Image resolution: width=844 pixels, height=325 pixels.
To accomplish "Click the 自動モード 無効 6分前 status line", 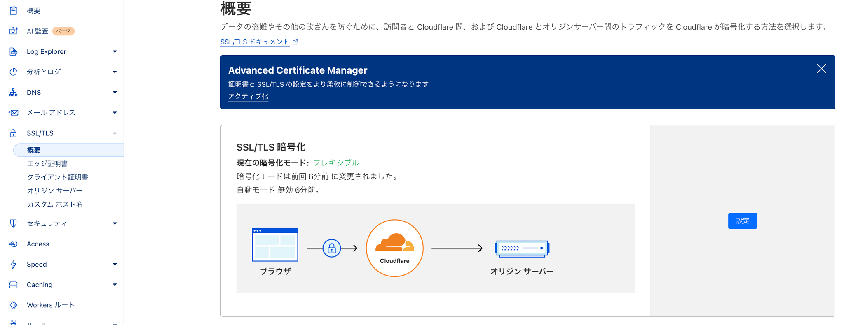I will point(279,190).
